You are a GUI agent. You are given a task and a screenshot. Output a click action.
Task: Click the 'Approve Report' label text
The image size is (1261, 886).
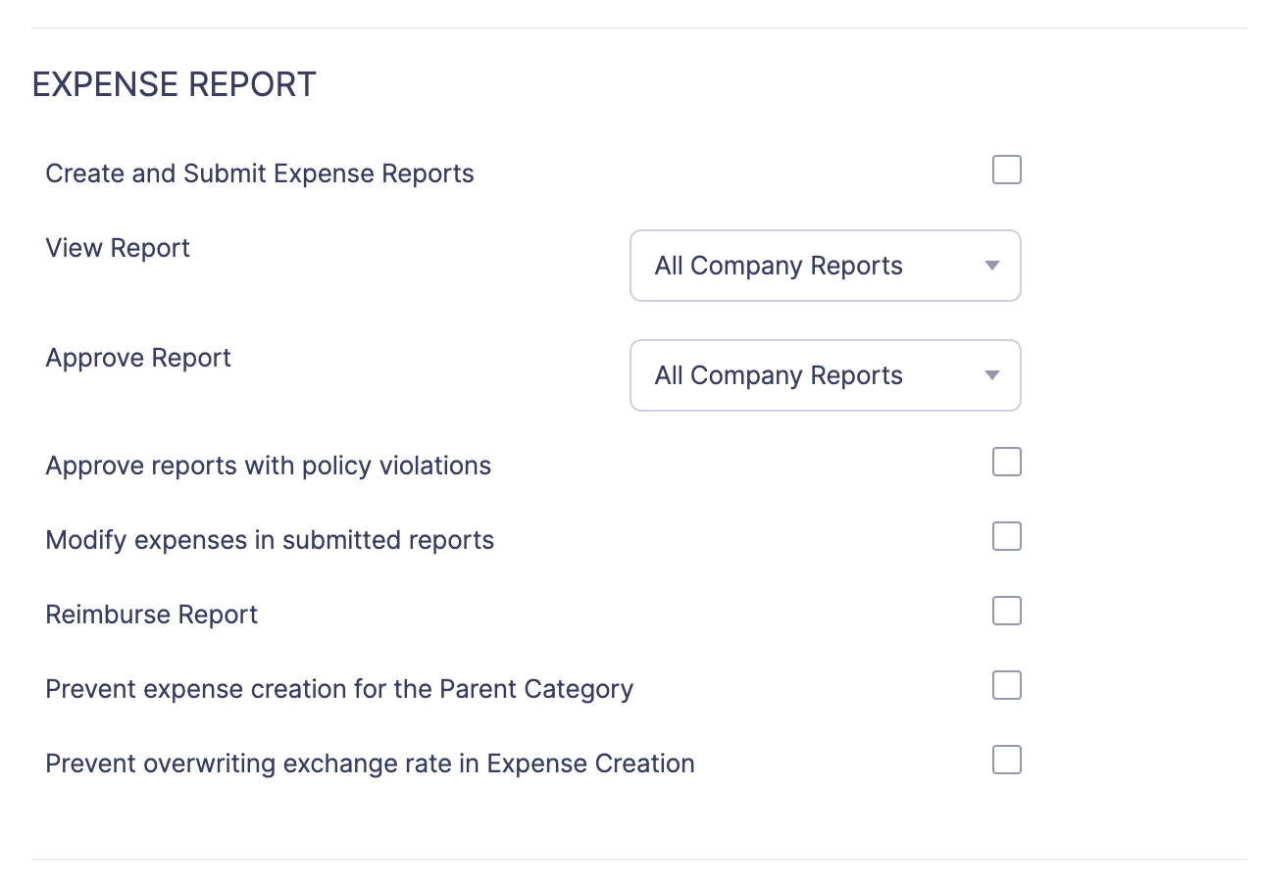(x=138, y=358)
